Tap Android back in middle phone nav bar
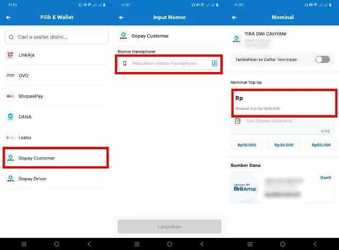 202,244
